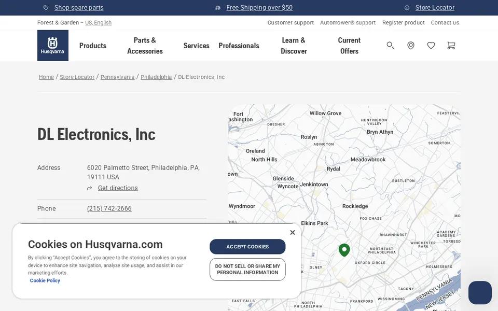Click Contact us link

(445, 22)
